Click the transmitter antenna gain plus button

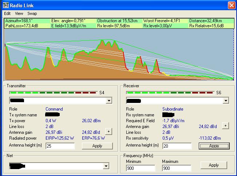click(x=108, y=131)
